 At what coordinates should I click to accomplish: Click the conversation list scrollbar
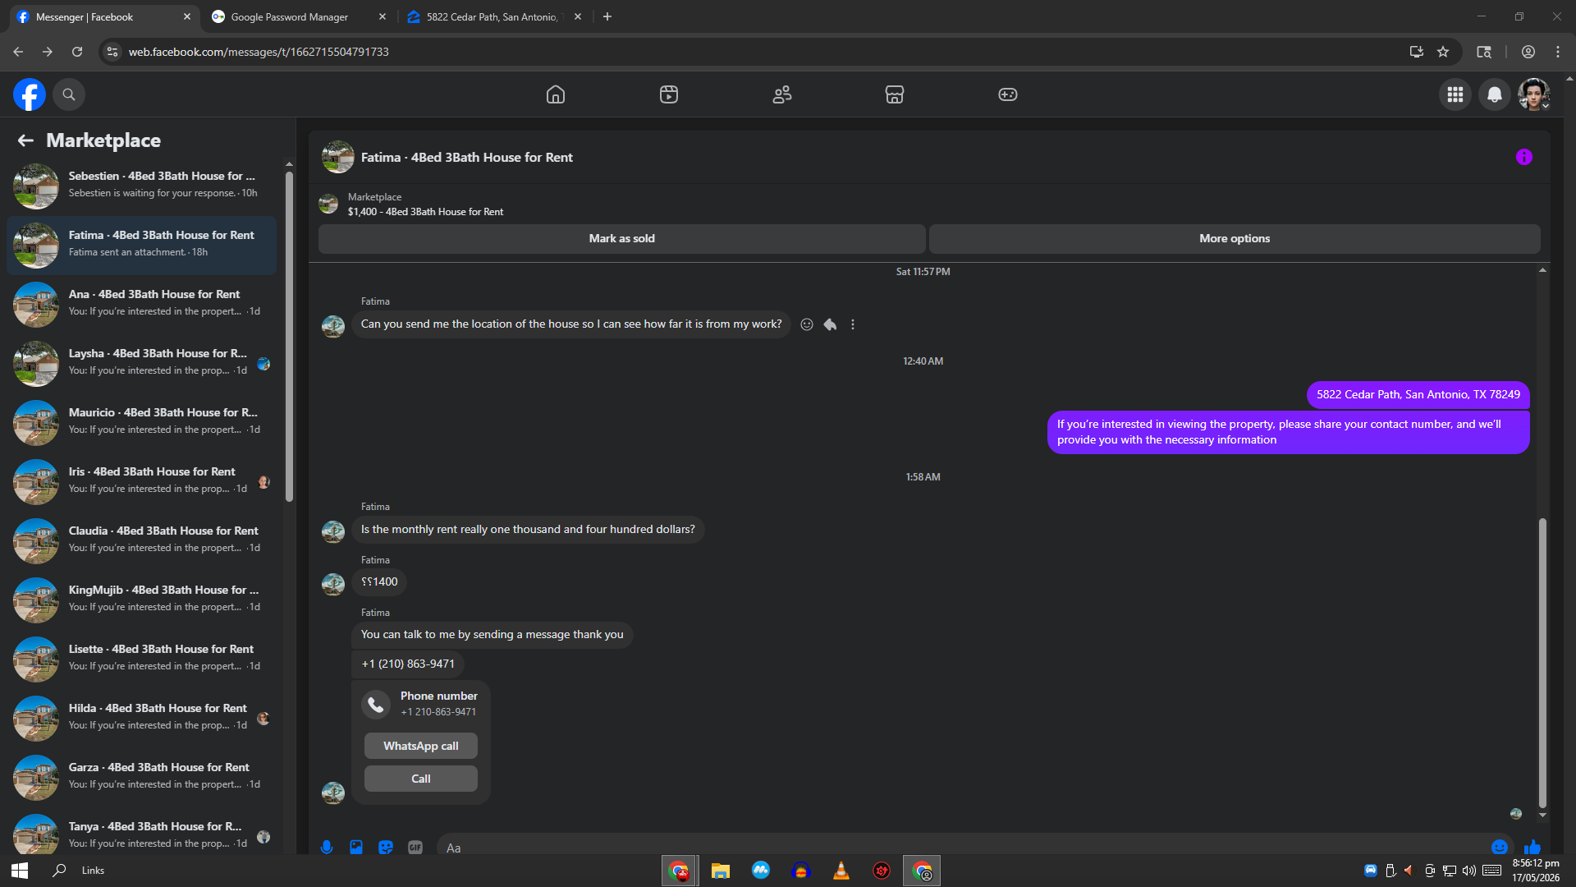click(289, 337)
